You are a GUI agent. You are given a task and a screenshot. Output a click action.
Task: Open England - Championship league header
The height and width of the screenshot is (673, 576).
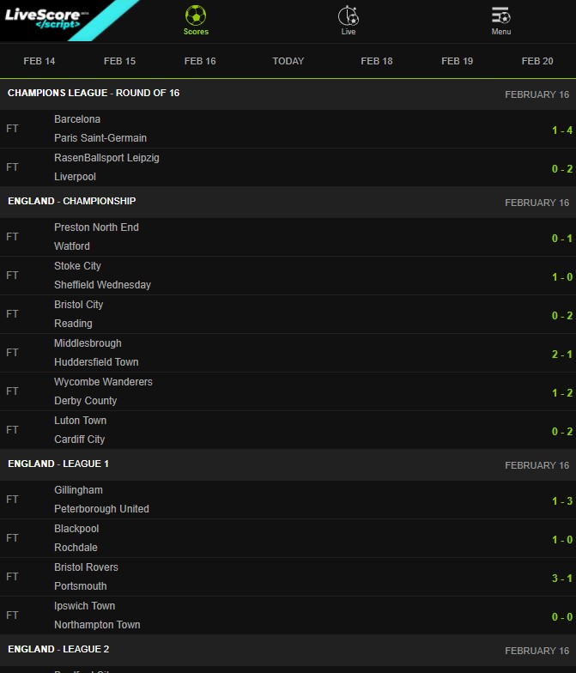click(x=72, y=201)
